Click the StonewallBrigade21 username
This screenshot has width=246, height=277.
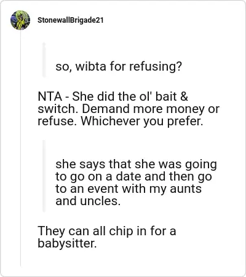pyautogui.click(x=71, y=20)
